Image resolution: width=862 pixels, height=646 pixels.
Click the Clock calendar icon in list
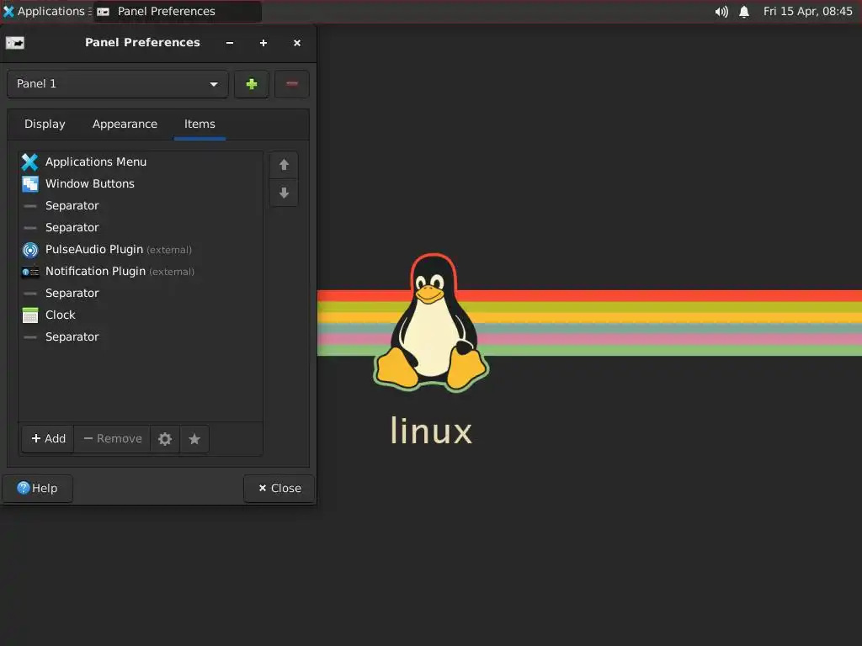[30, 315]
